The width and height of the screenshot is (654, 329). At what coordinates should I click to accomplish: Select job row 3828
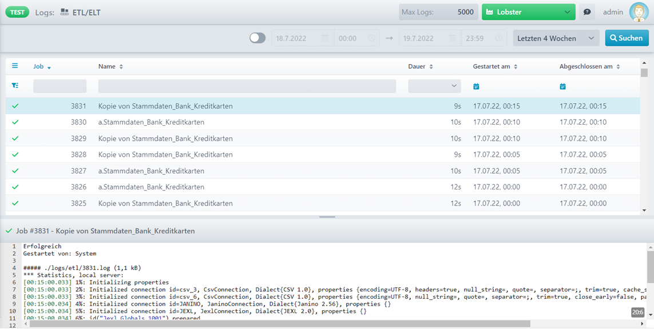(x=323, y=154)
